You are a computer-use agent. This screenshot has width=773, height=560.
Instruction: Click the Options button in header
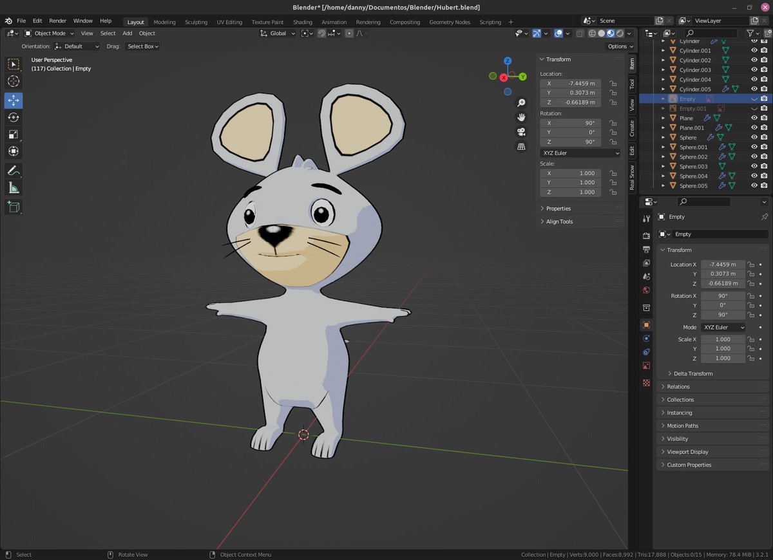tap(620, 46)
